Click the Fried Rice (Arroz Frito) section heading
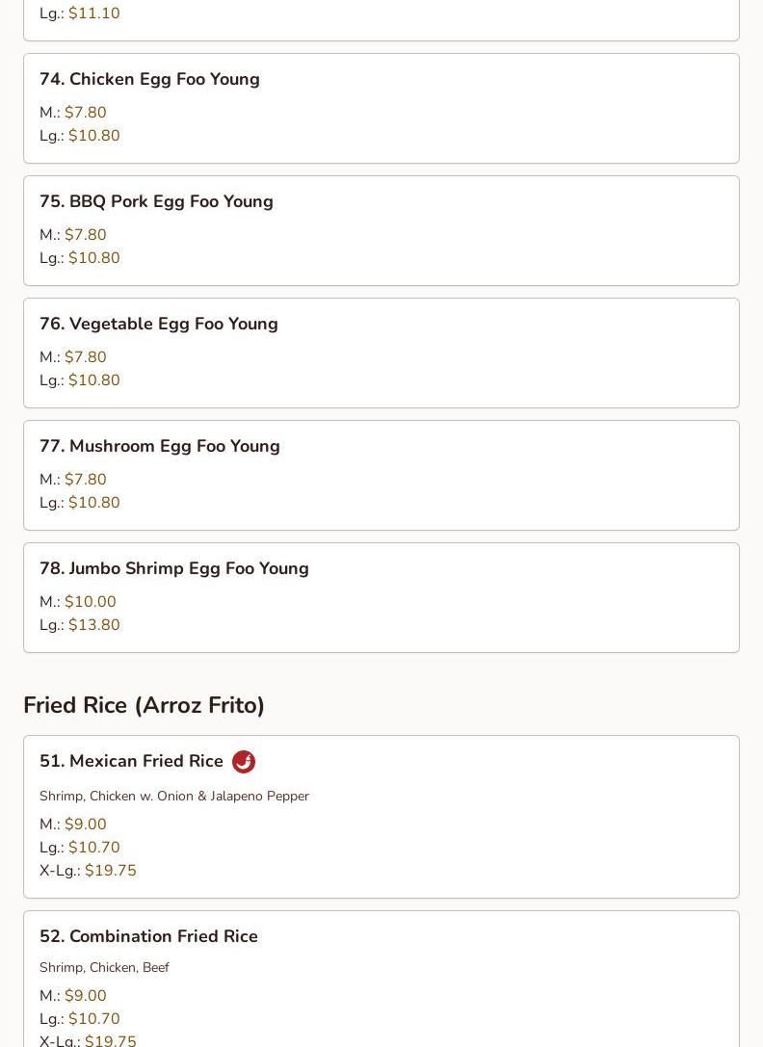Viewport: 763px width, 1047px height. point(144,705)
